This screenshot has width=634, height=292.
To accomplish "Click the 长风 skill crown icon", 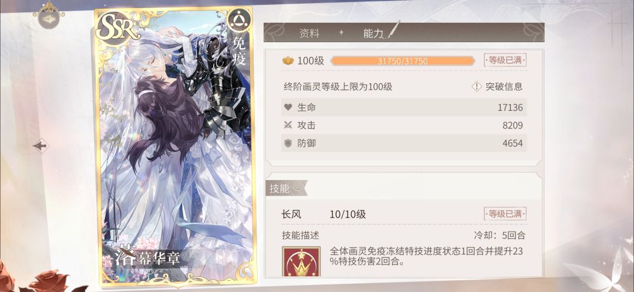I will coord(301,262).
